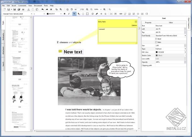Select the strikethrough text tool

(101, 14)
